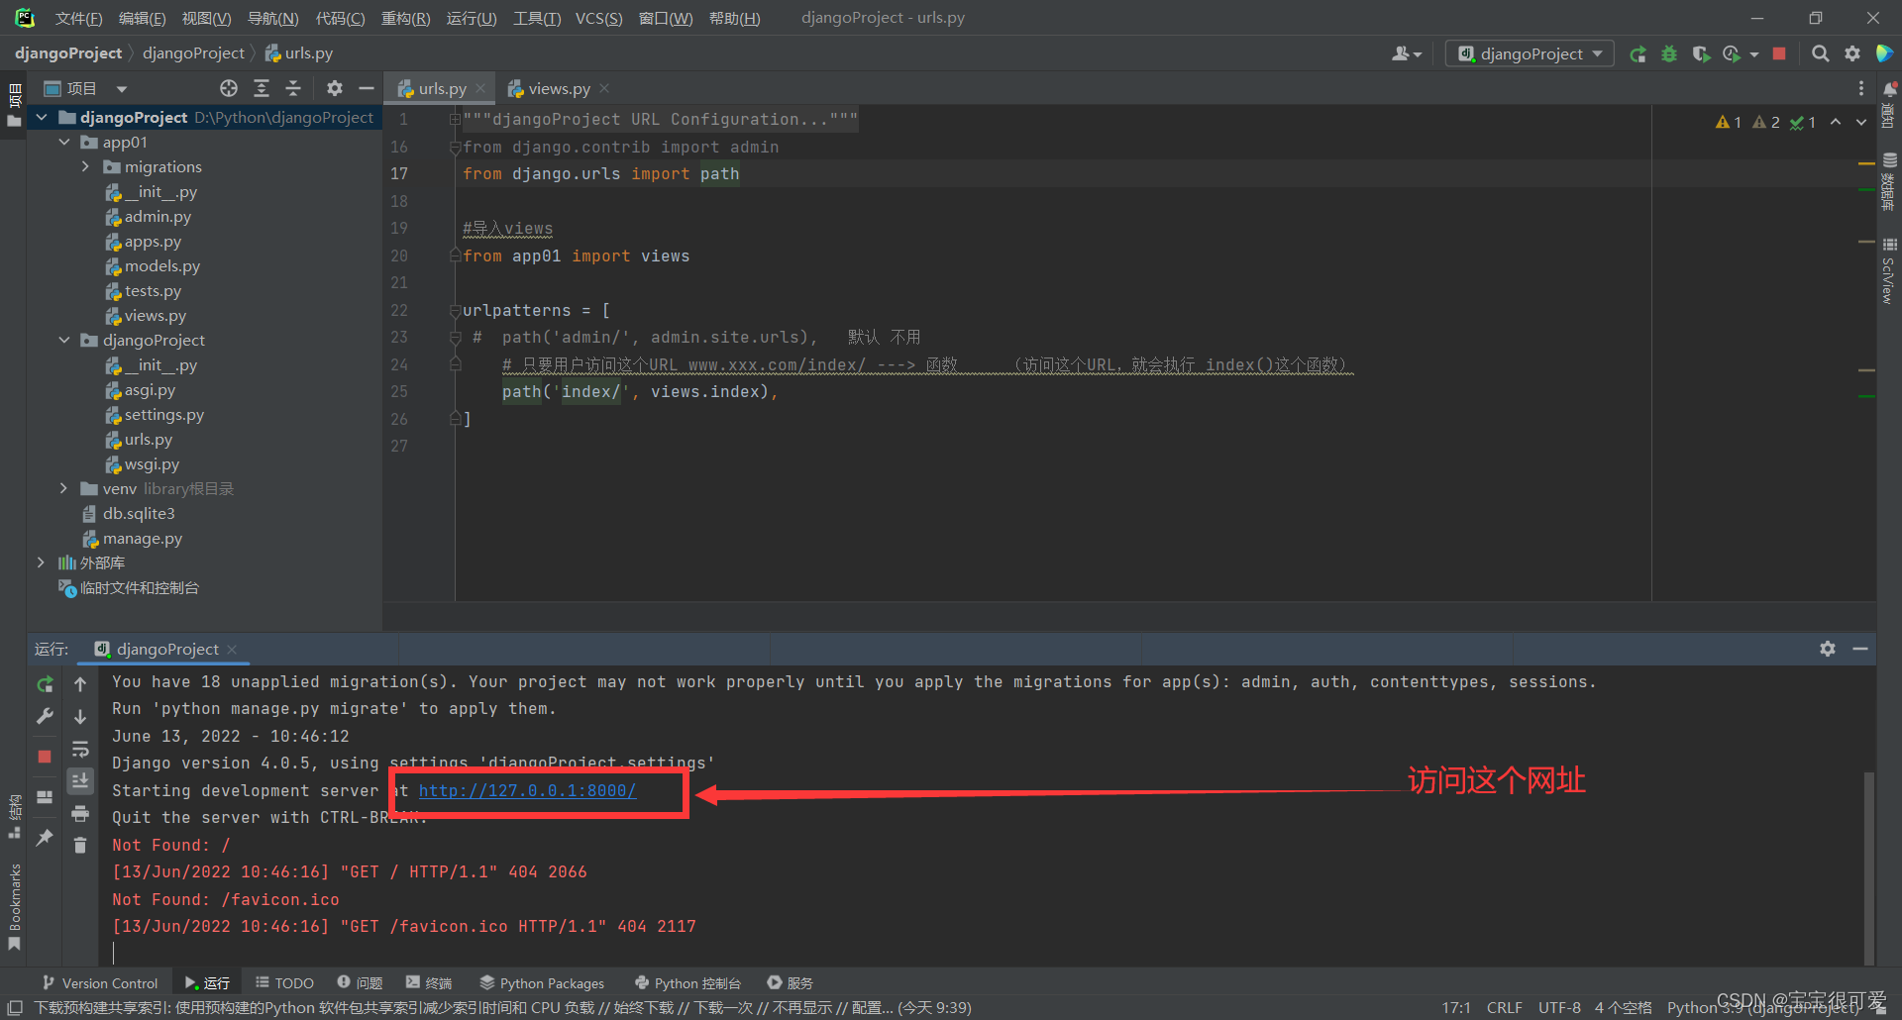Image resolution: width=1902 pixels, height=1020 pixels.
Task: Open settings.py in project tree
Action: point(163,414)
